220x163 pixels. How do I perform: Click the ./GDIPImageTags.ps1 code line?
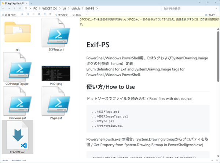point(110,116)
